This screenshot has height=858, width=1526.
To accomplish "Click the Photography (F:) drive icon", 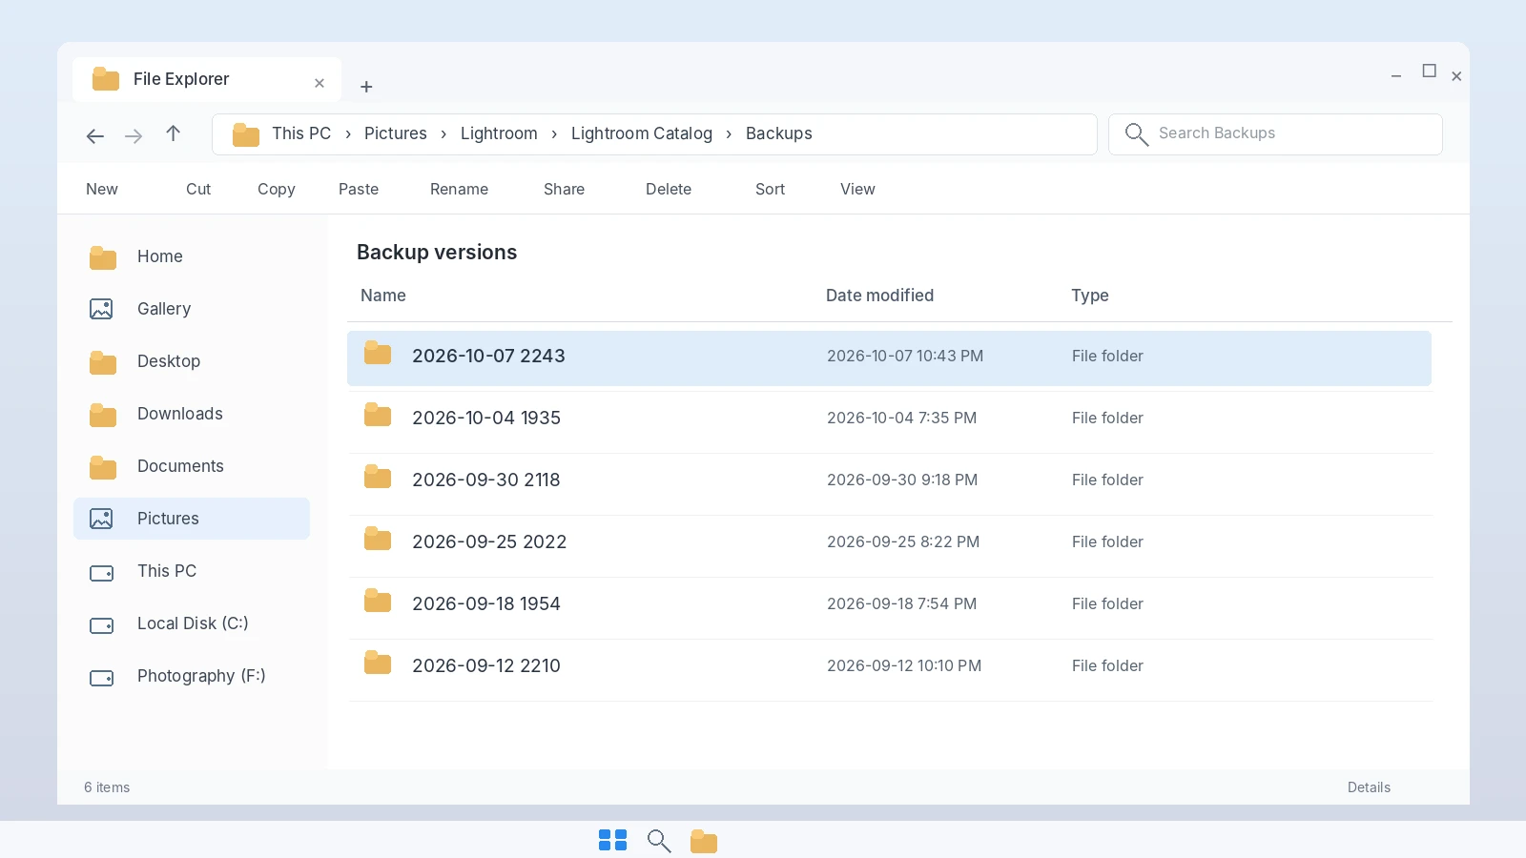I will (101, 678).
